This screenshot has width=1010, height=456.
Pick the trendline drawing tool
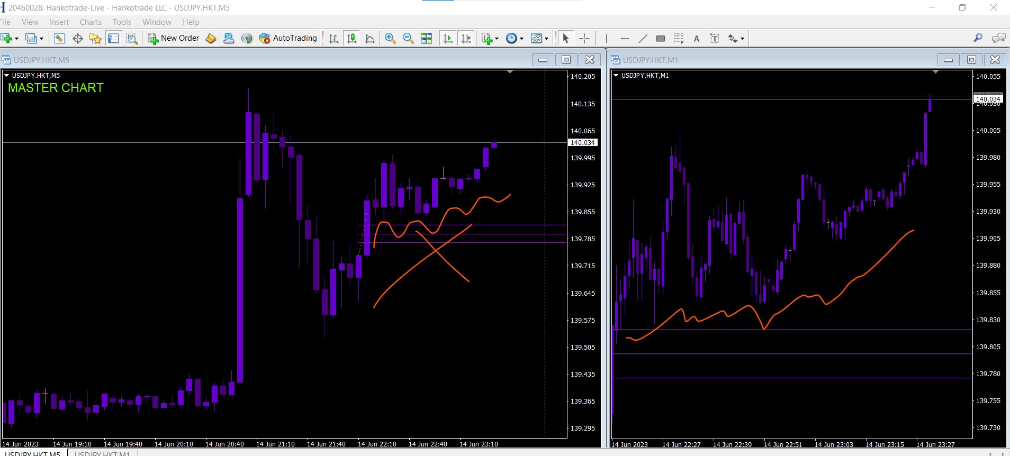tap(643, 38)
